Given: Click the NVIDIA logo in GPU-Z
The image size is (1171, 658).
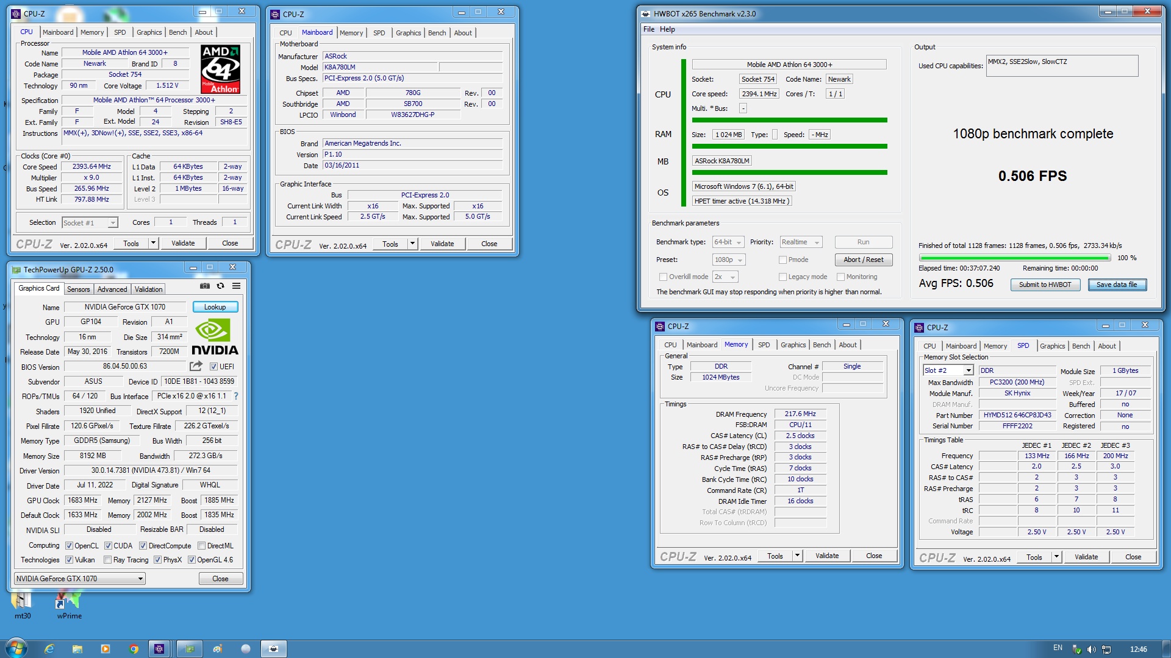Looking at the screenshot, I should coord(215,337).
